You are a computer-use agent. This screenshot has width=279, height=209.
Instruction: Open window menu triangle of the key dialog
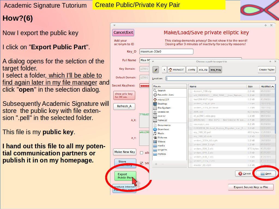(x=114, y=25)
